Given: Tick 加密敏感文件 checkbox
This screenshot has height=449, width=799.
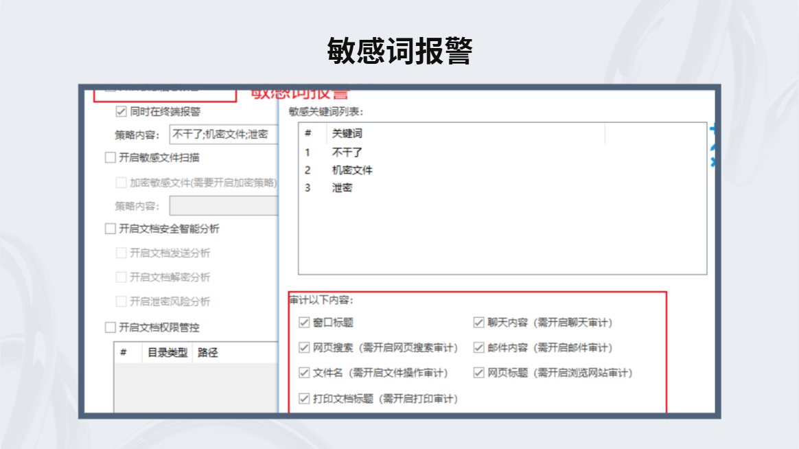Looking at the screenshot, I should pos(121,183).
